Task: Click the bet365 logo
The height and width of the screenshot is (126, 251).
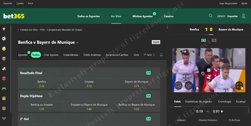Action: [14, 16]
